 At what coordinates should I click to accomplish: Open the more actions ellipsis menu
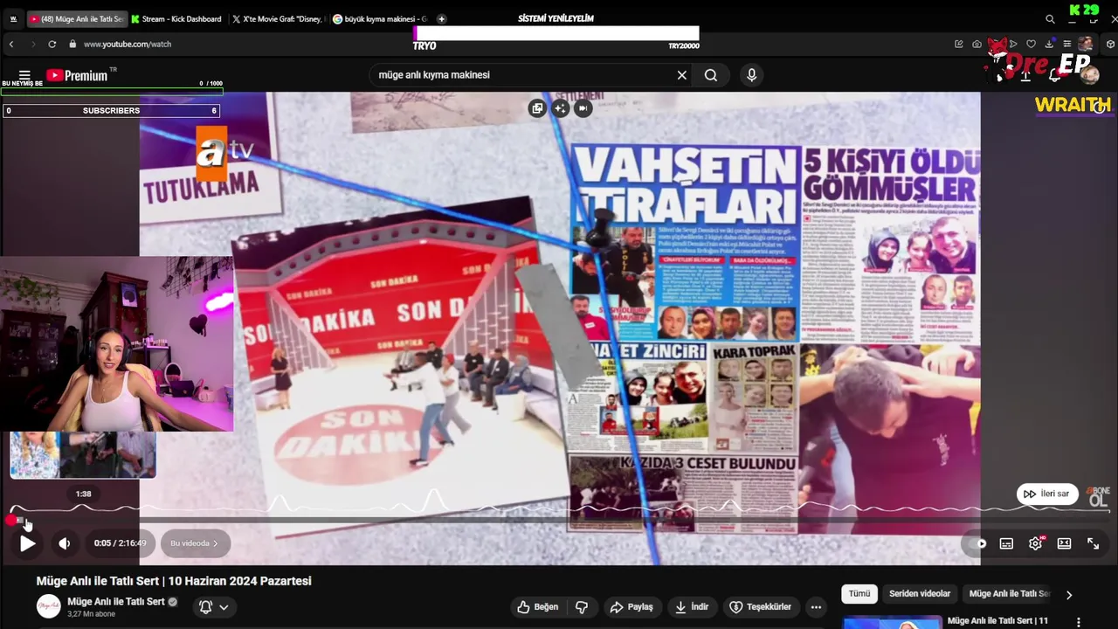click(x=816, y=607)
